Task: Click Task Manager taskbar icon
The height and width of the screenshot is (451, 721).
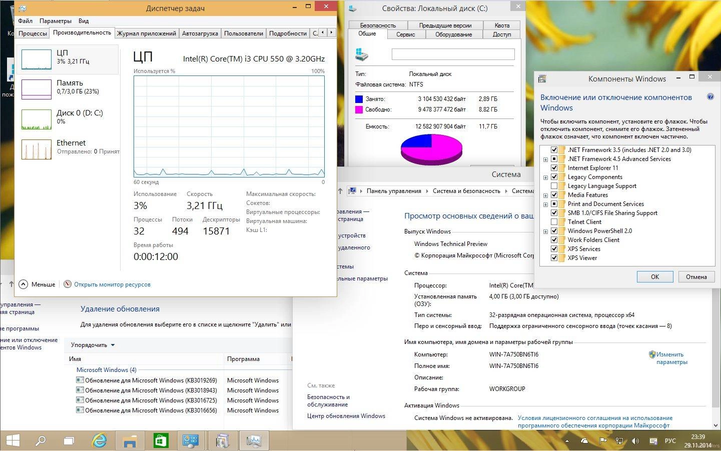Action: click(254, 440)
